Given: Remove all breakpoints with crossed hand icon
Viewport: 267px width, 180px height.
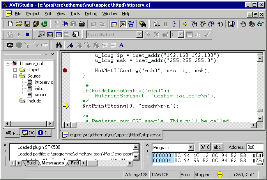Looking at the screenshot, I should tap(251, 24).
